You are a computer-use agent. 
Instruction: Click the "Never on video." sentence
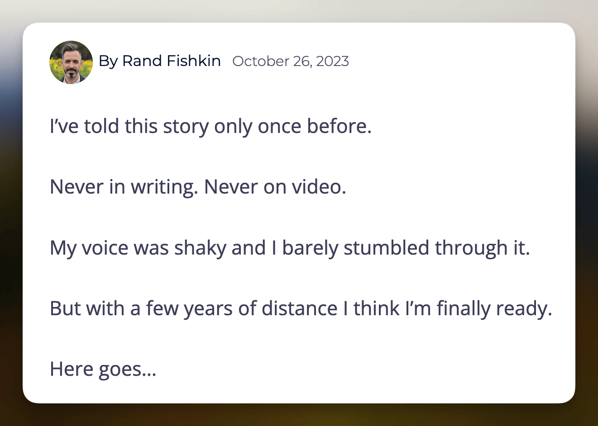[275, 187]
